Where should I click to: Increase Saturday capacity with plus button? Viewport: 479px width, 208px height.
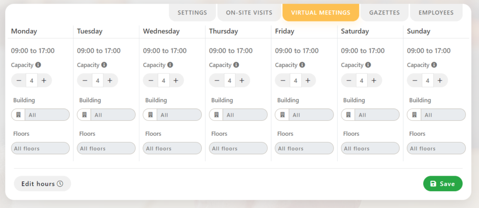(374, 81)
